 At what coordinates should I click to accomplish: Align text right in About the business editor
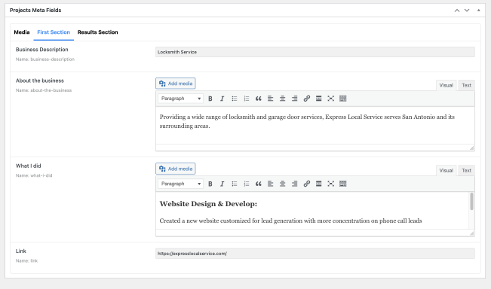coord(294,99)
